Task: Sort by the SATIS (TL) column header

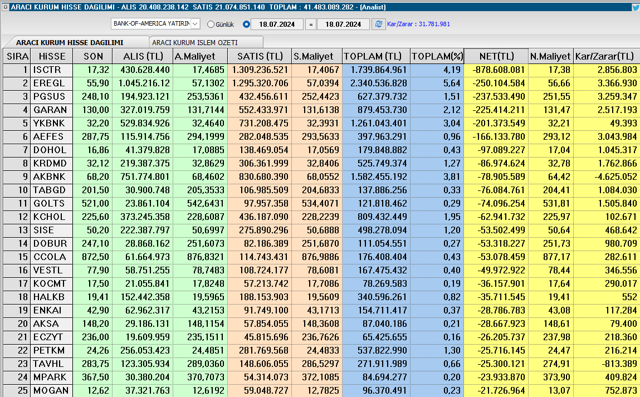Action: click(x=260, y=56)
